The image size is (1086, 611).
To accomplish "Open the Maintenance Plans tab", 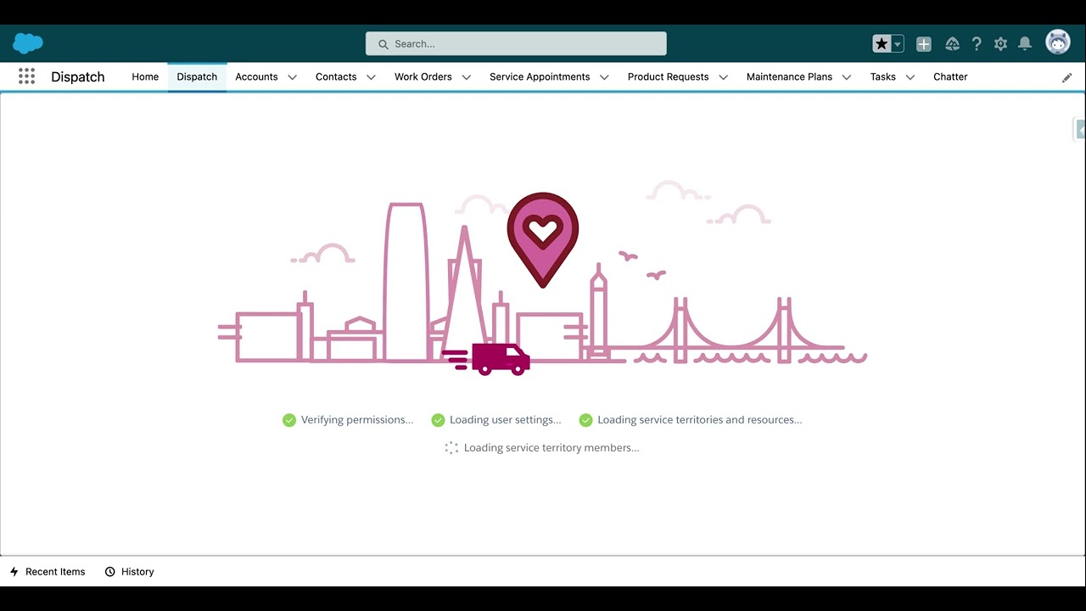I will coord(789,76).
